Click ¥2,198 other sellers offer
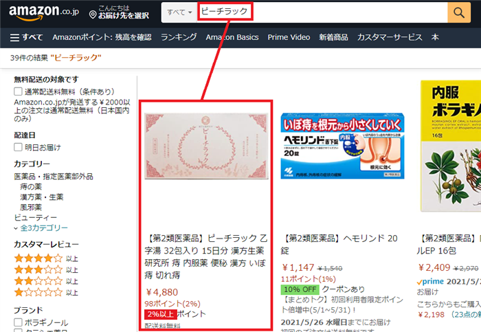This screenshot has width=481, height=332. tap(431, 315)
